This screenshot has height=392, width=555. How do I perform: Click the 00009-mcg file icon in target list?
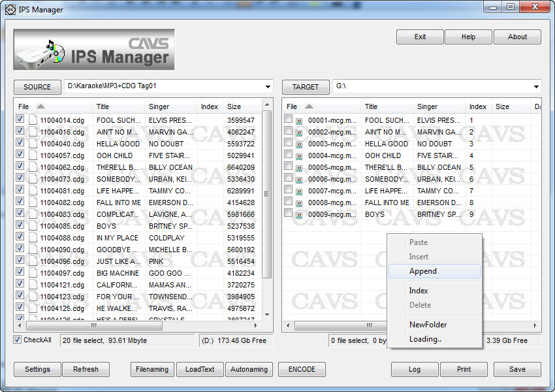coord(299,215)
